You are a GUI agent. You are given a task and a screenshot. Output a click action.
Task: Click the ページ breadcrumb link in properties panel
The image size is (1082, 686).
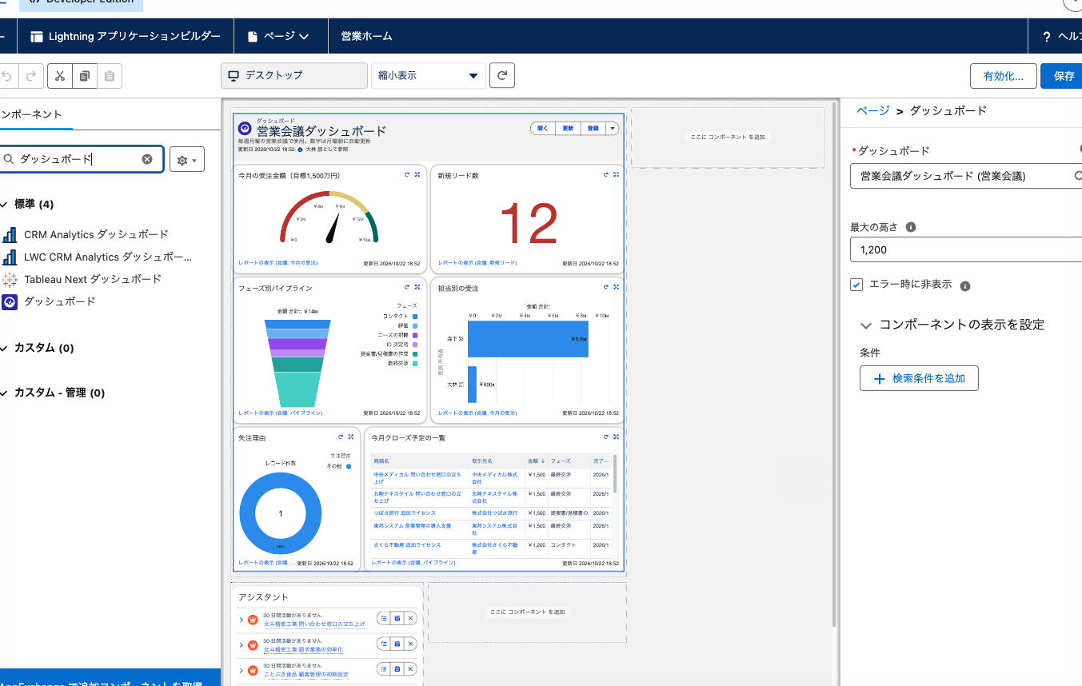(x=872, y=111)
